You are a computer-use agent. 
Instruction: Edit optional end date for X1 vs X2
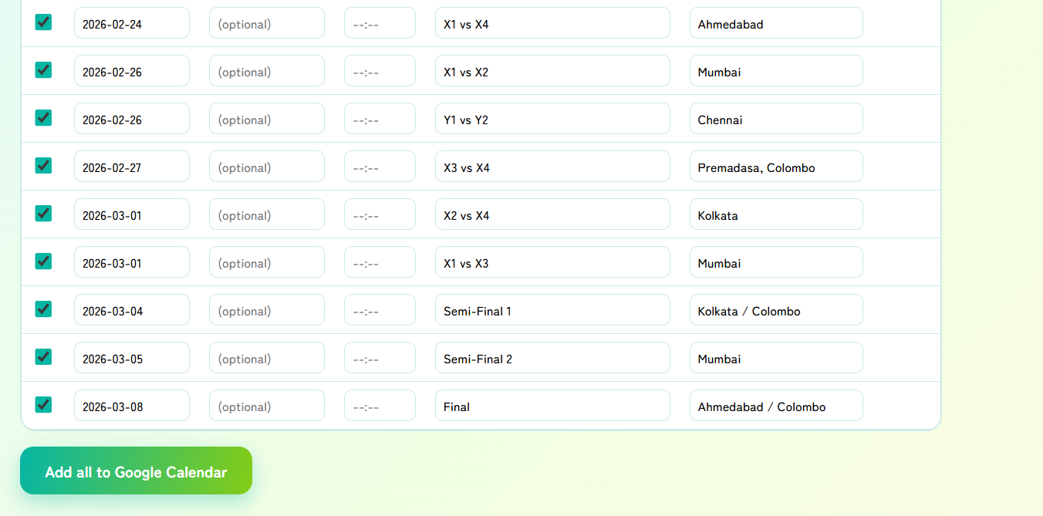coord(267,71)
